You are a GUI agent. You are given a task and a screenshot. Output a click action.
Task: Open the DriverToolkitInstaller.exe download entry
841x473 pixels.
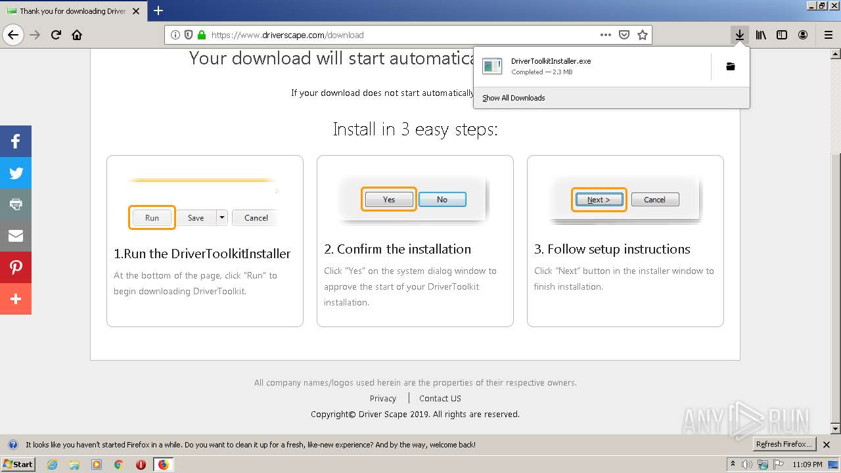(593, 66)
